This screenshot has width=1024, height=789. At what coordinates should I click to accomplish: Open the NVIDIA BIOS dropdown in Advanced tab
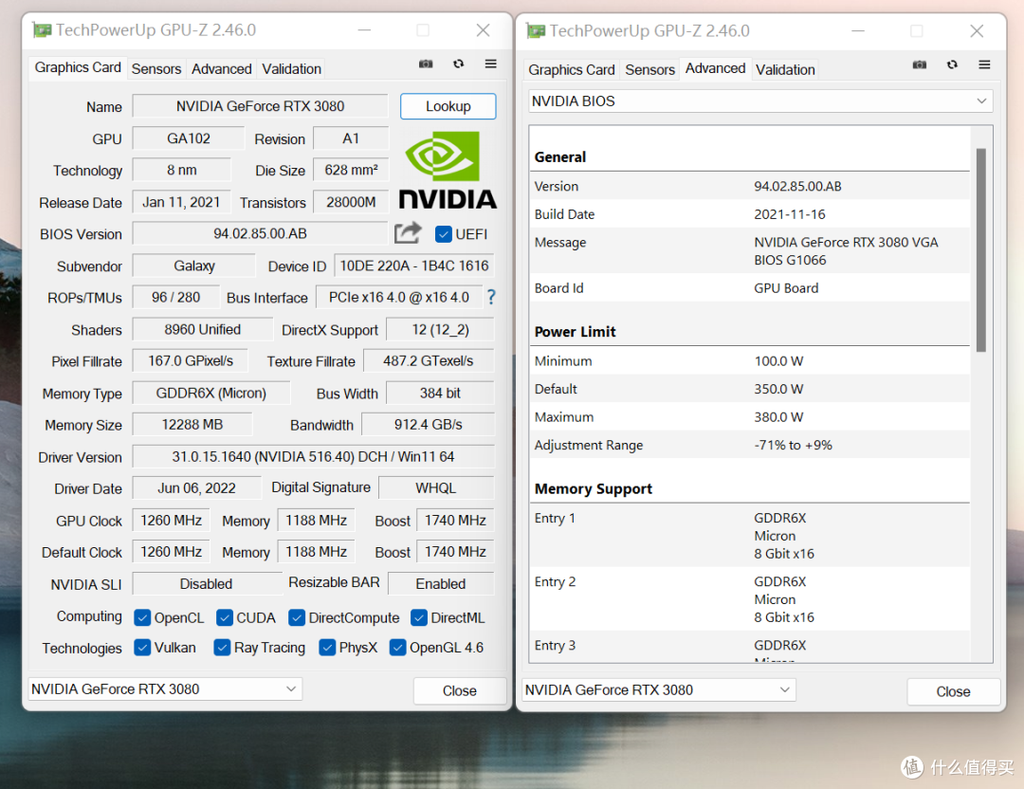tap(760, 101)
